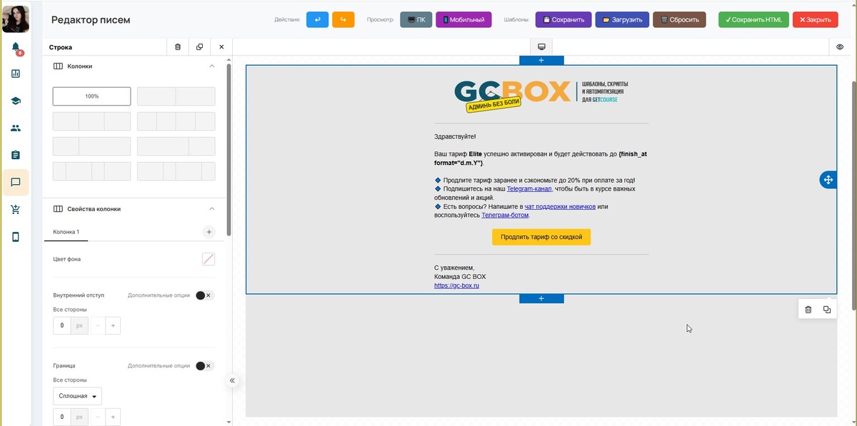Collapse the Колонки section

(x=211, y=66)
